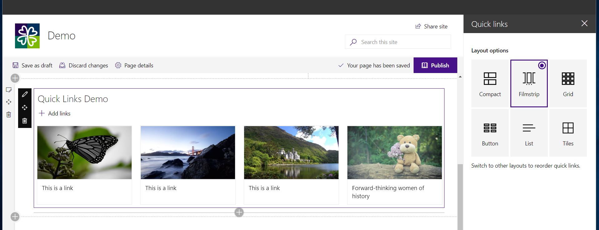Image resolution: width=599 pixels, height=230 pixels.
Task: Open the teddy bear link card
Action: coord(395,165)
